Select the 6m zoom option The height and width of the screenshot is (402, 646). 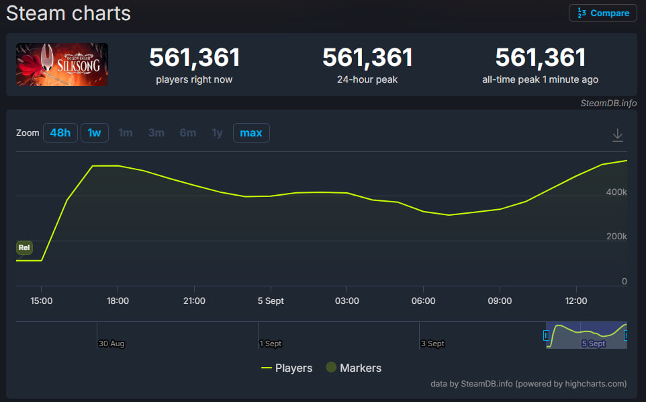(x=187, y=132)
